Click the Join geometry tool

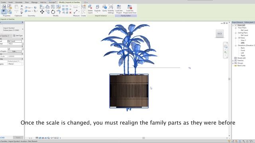pyautogui.click(x=27, y=11)
